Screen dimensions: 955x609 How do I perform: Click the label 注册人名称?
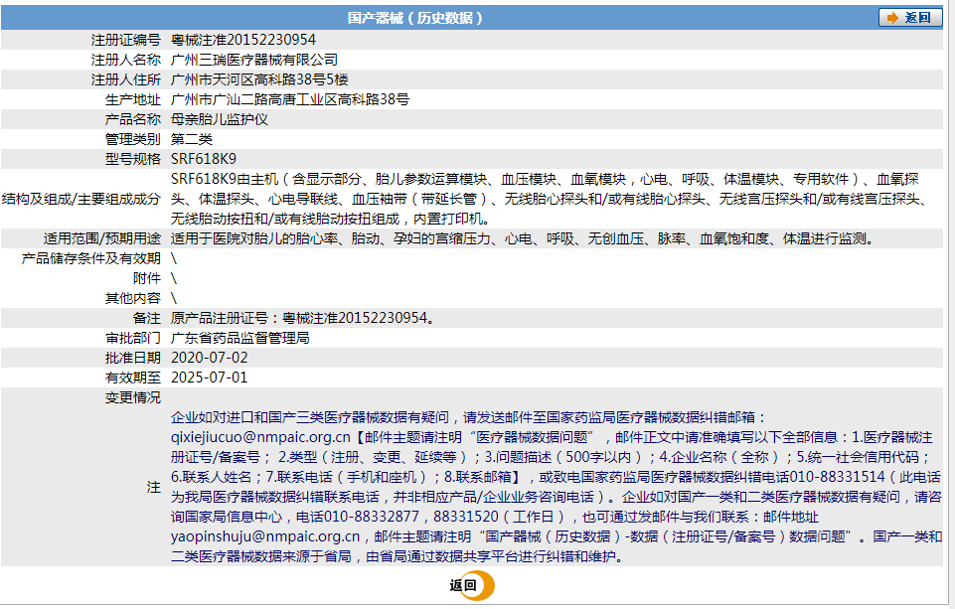(125, 60)
